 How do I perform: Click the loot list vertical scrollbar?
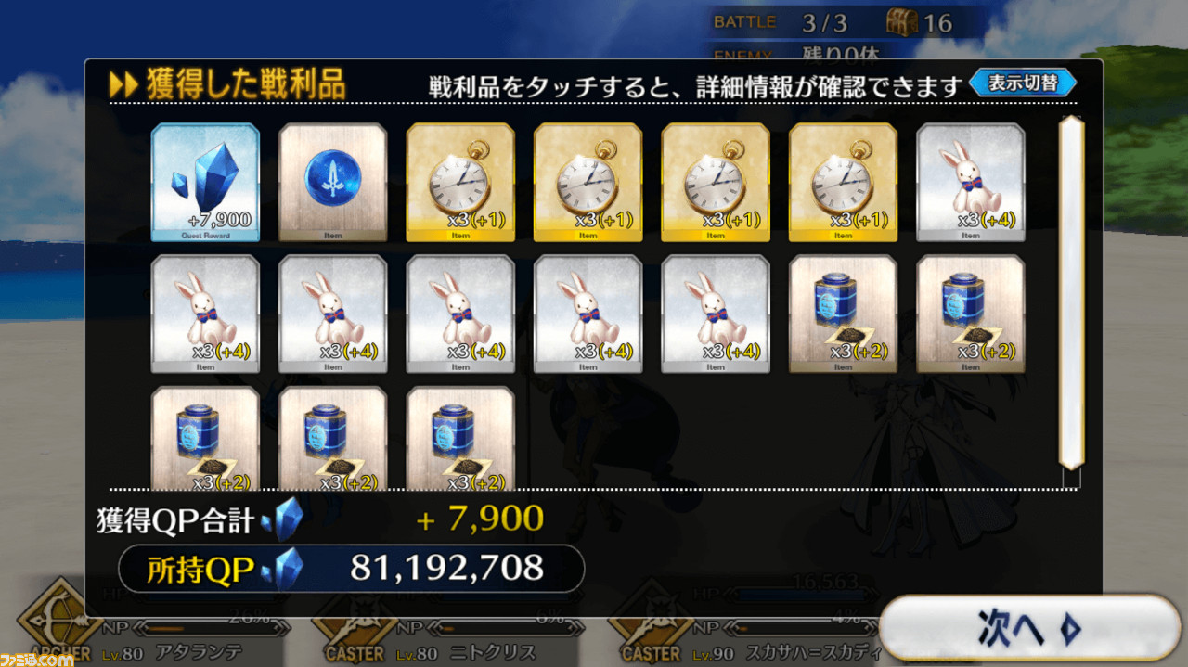(x=1071, y=292)
